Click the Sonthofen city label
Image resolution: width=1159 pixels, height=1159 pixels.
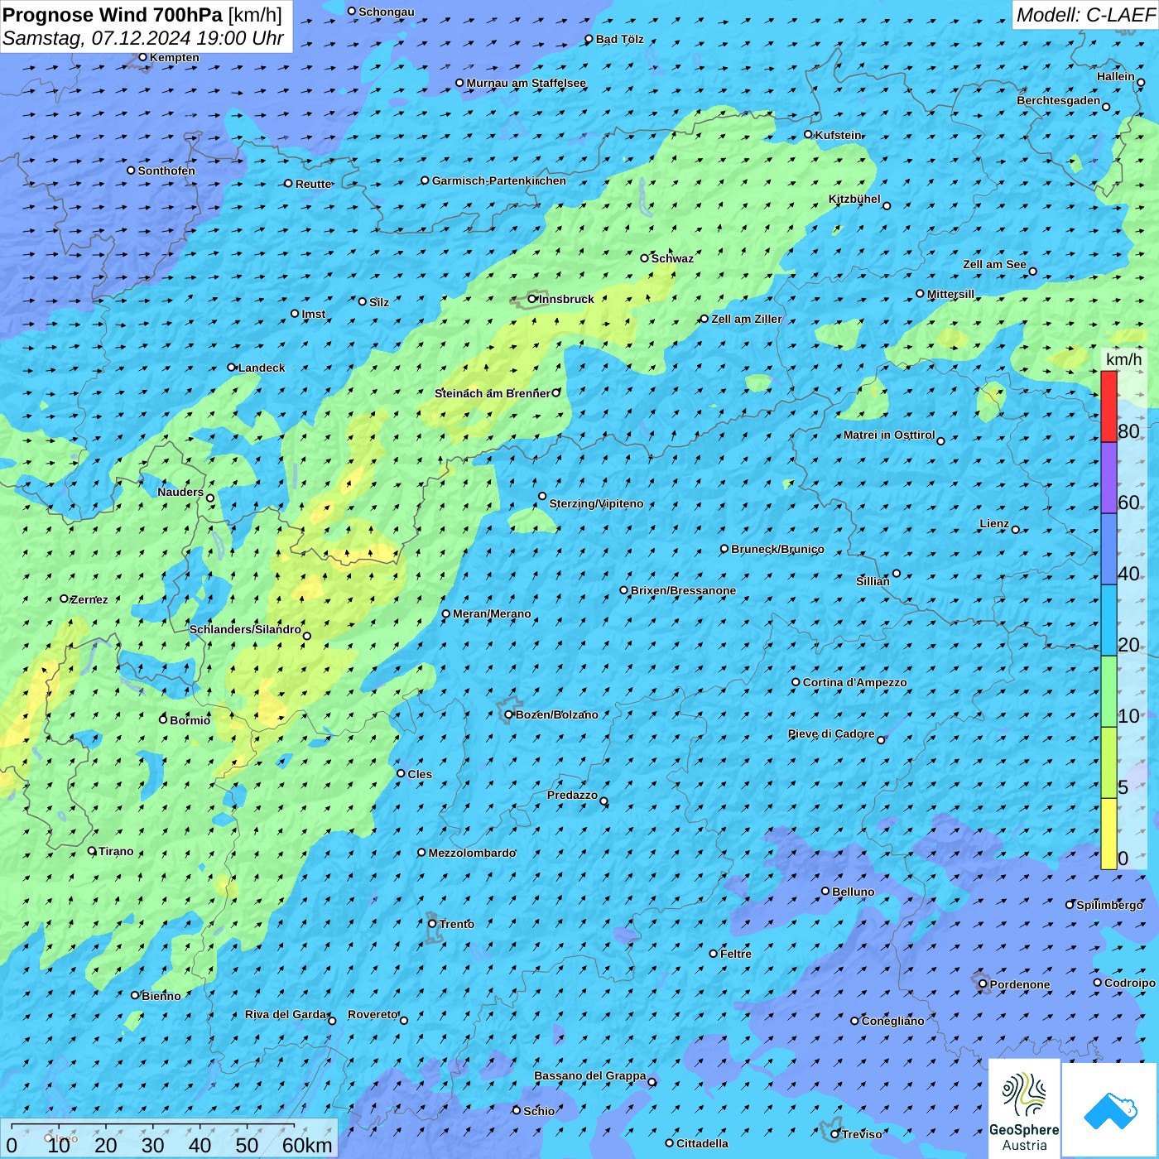coord(166,171)
